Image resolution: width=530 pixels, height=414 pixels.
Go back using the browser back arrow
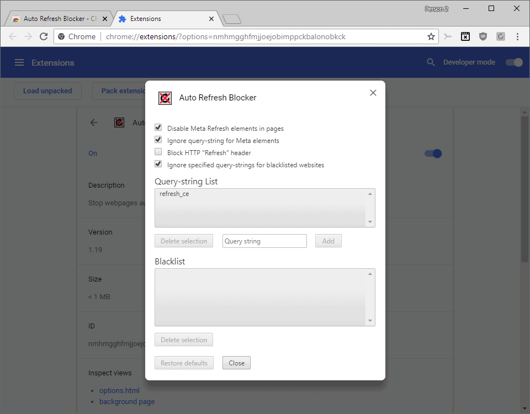(13, 36)
